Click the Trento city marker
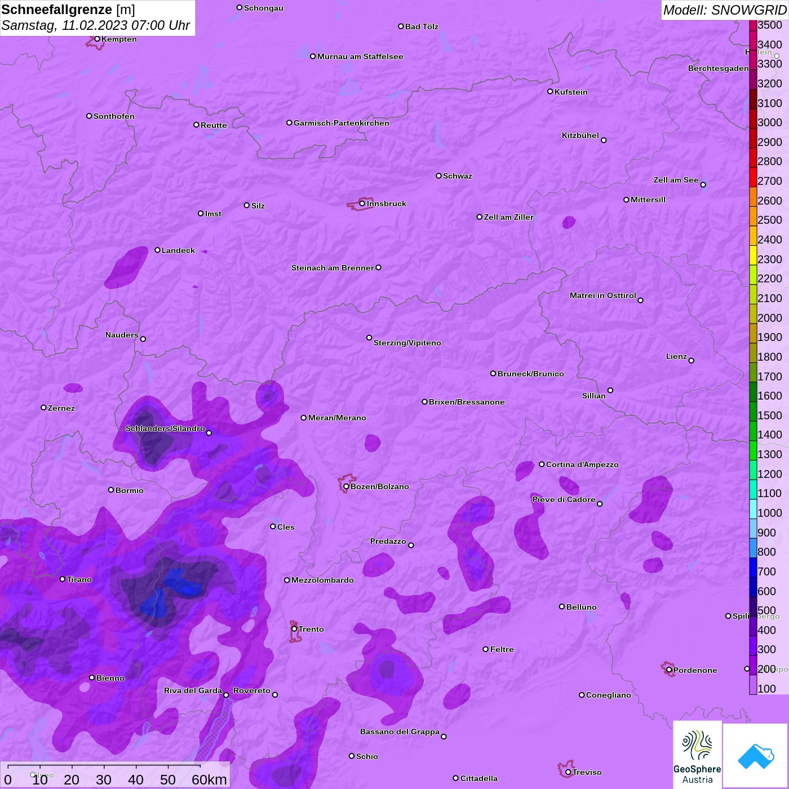Screen dimensions: 789x789 pyautogui.click(x=294, y=629)
